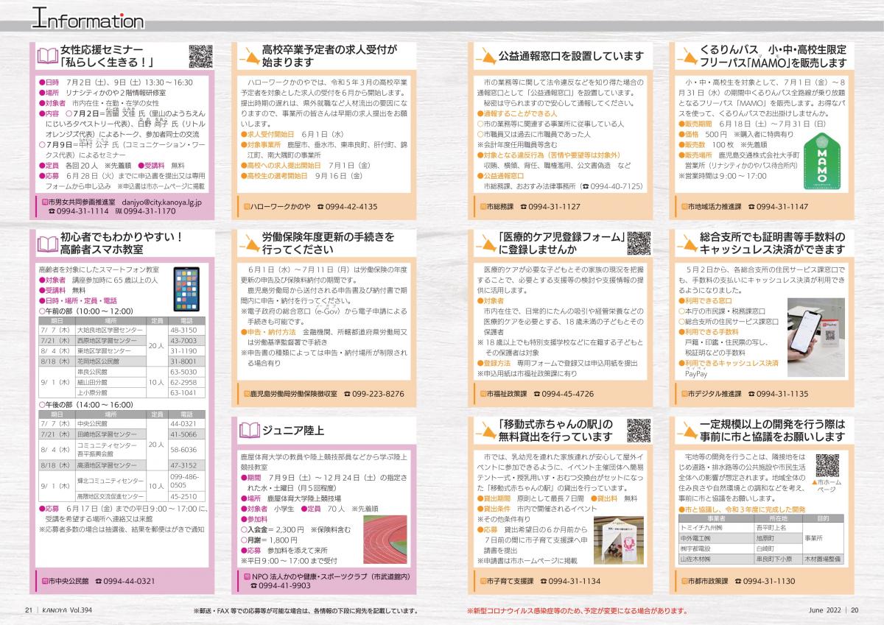Click the 労働保険年度更新の手続き heading text
This screenshot has width=884, height=625.
click(328, 244)
